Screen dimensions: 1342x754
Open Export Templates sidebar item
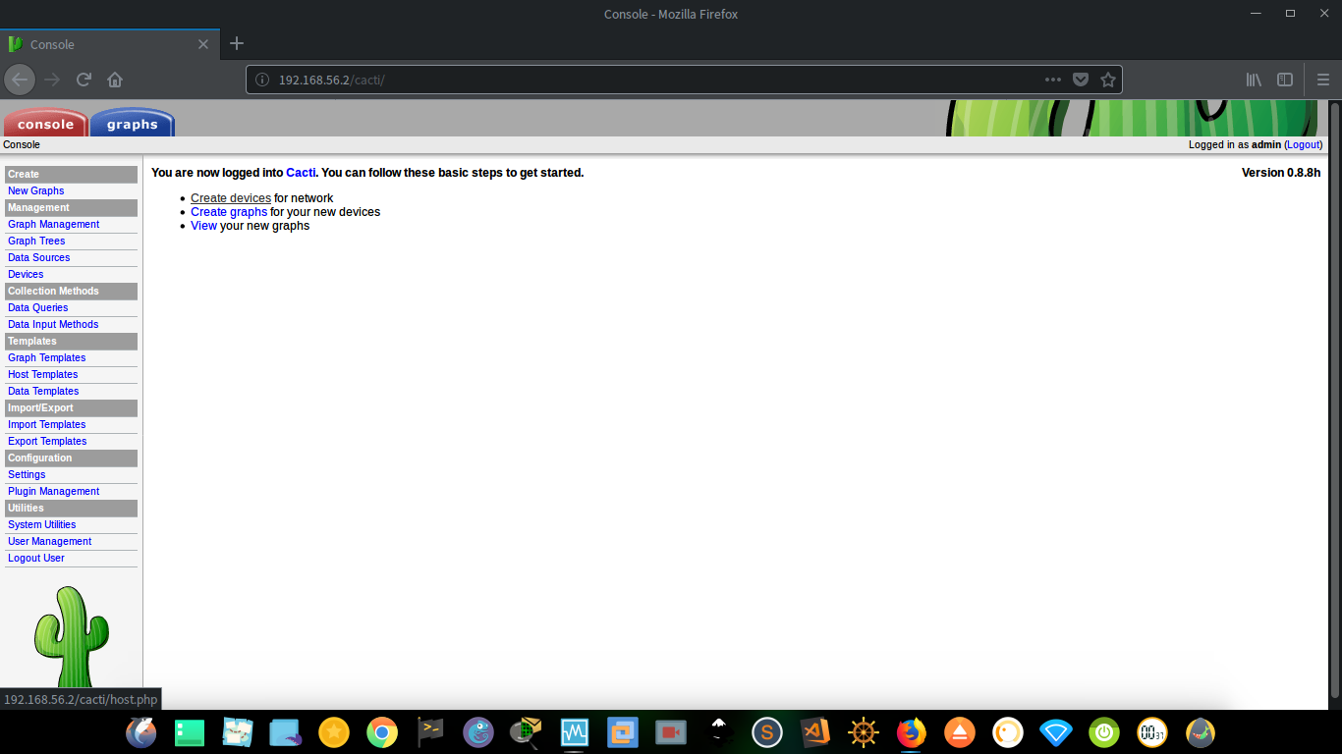coord(47,441)
